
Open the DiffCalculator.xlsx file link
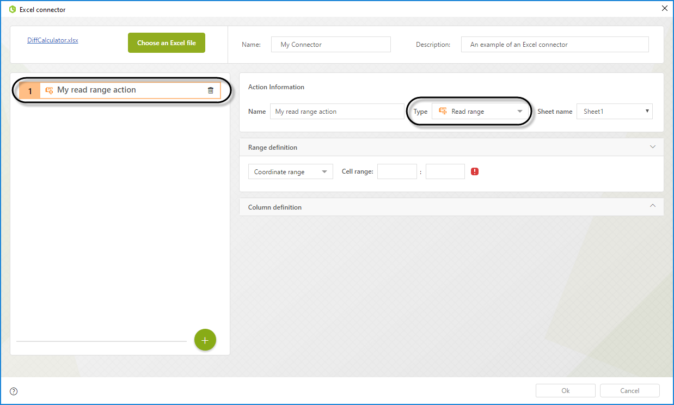click(53, 40)
